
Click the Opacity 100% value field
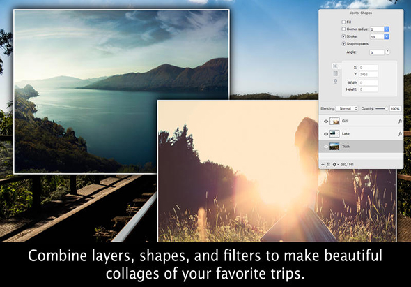tap(395, 108)
